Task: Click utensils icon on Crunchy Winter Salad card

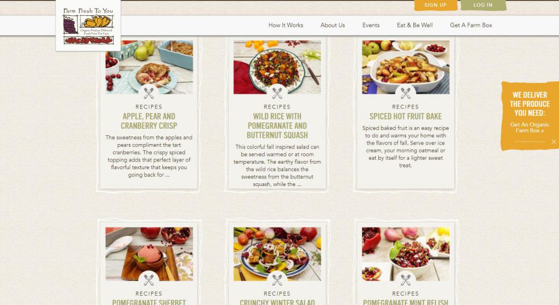Action: click(x=277, y=280)
